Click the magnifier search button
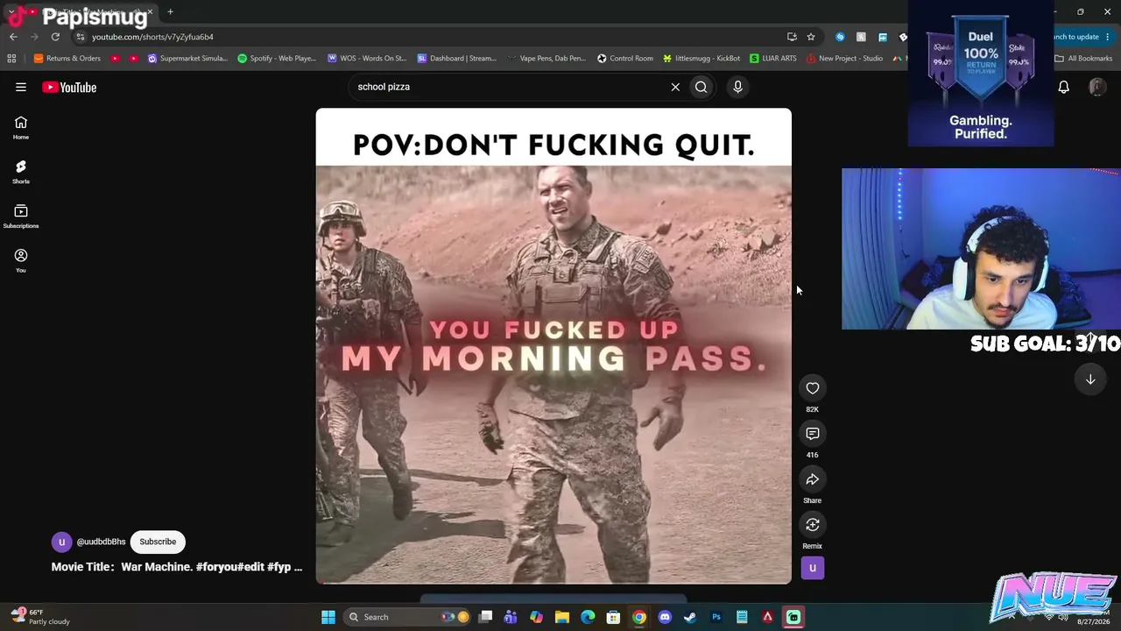The width and height of the screenshot is (1121, 631). [701, 87]
